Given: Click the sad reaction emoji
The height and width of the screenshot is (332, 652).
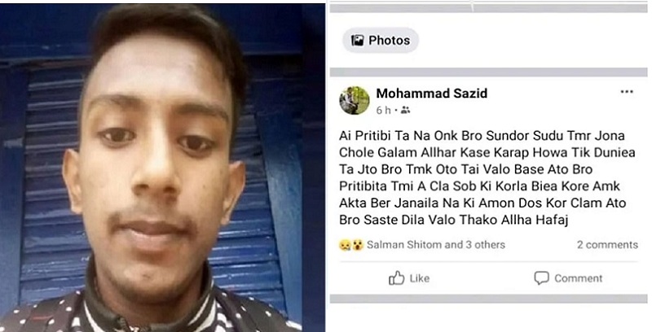Looking at the screenshot, I should 345,245.
